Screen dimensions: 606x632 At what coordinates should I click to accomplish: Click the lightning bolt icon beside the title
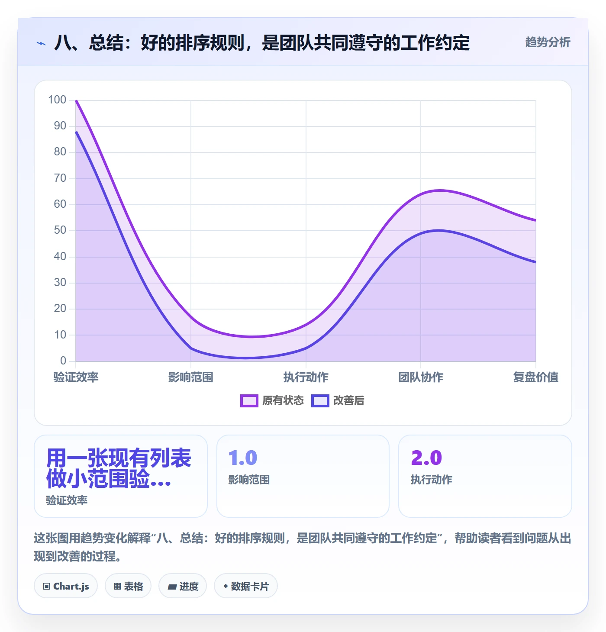41,43
